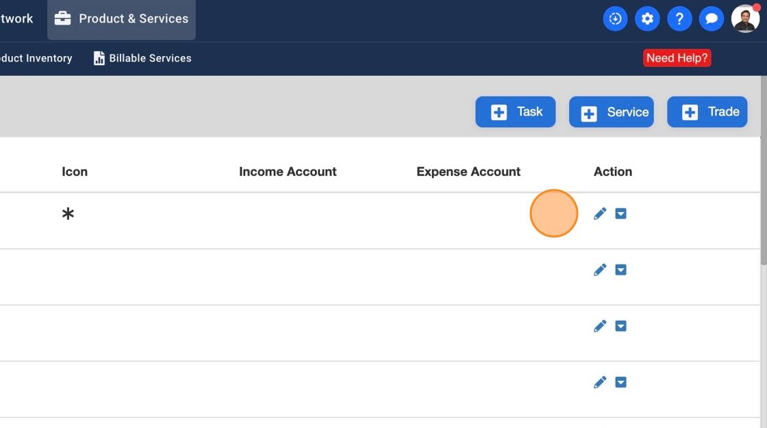Switch to Billable Services submenu
The height and width of the screenshot is (428, 767).
tap(142, 58)
